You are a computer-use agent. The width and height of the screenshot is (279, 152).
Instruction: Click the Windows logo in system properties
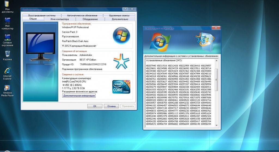(x=121, y=35)
